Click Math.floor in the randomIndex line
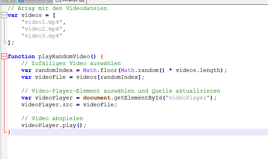This screenshot has width=268, height=159. point(100,70)
